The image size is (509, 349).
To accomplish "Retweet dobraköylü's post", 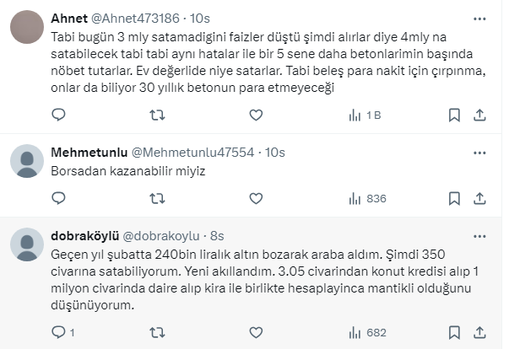I will click(x=157, y=332).
